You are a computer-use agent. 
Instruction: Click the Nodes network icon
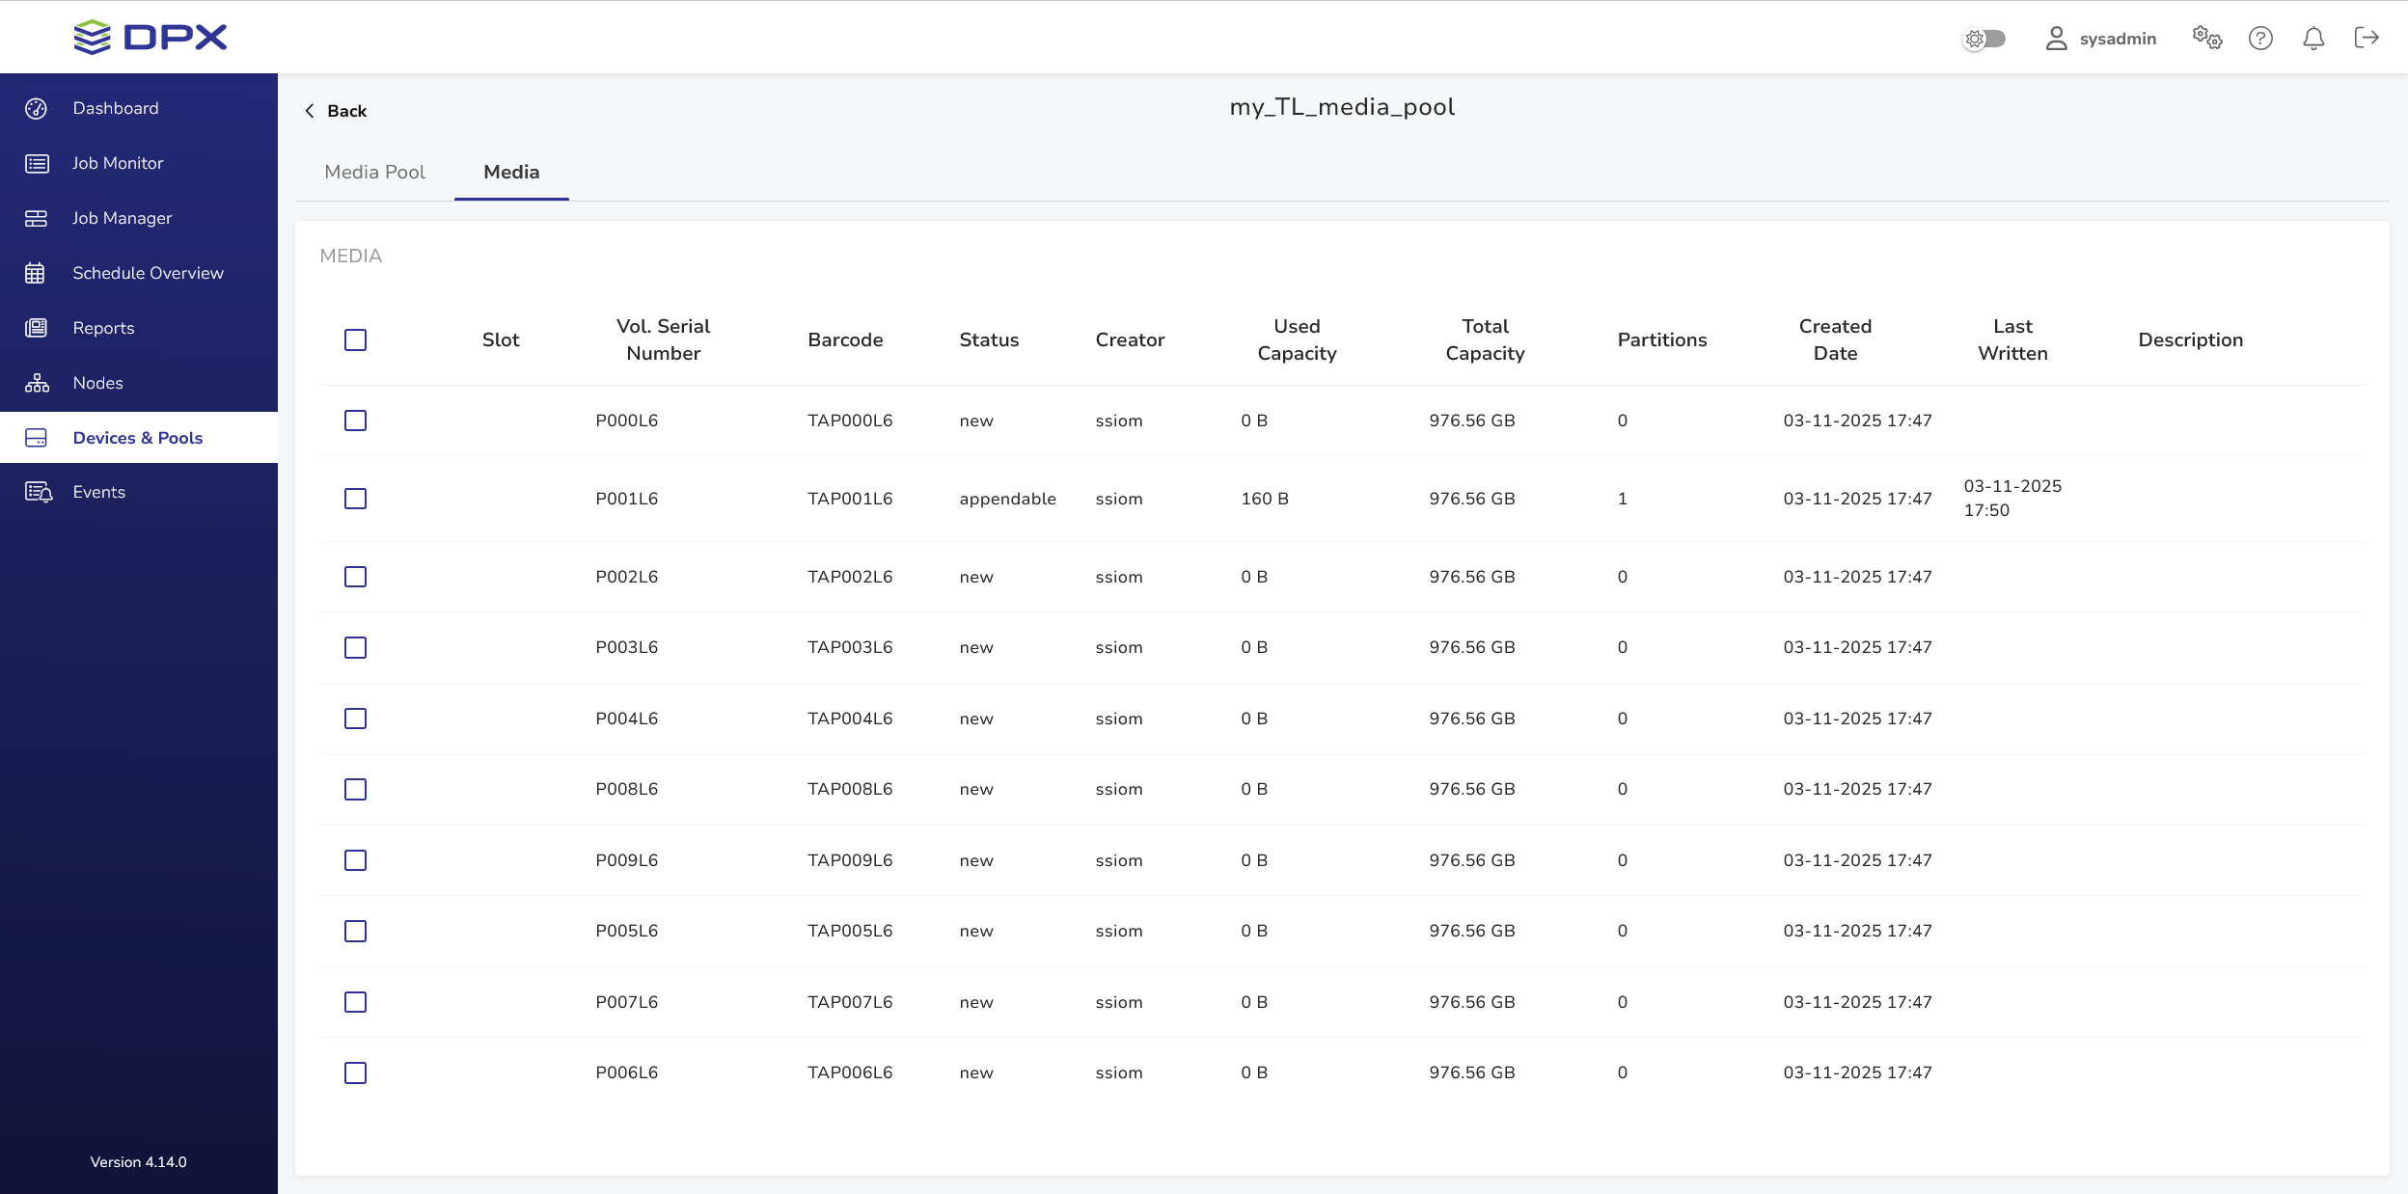[37, 383]
